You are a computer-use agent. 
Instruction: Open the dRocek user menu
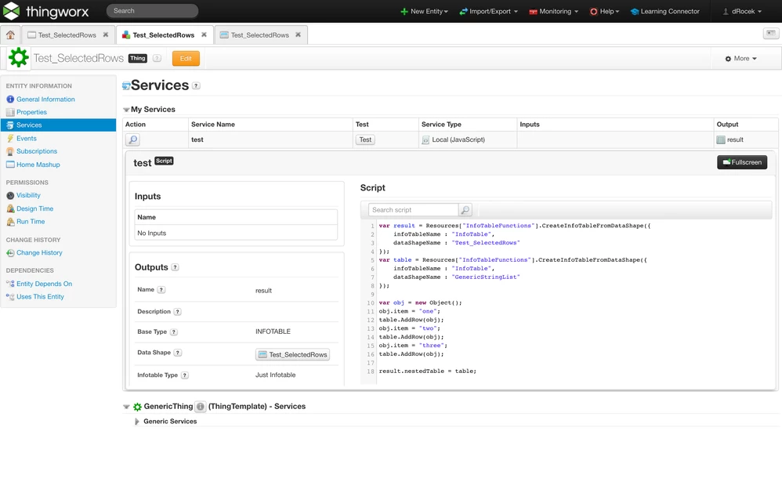(x=742, y=11)
